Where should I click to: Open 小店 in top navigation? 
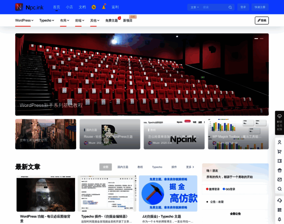point(70,7)
